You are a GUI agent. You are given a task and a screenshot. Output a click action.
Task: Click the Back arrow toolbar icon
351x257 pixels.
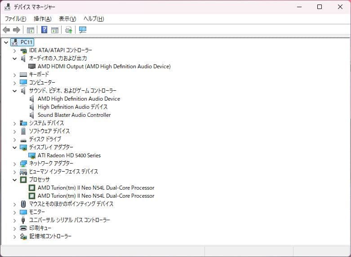point(6,30)
